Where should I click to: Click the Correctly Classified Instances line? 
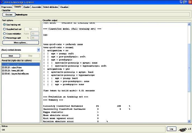point(87,106)
